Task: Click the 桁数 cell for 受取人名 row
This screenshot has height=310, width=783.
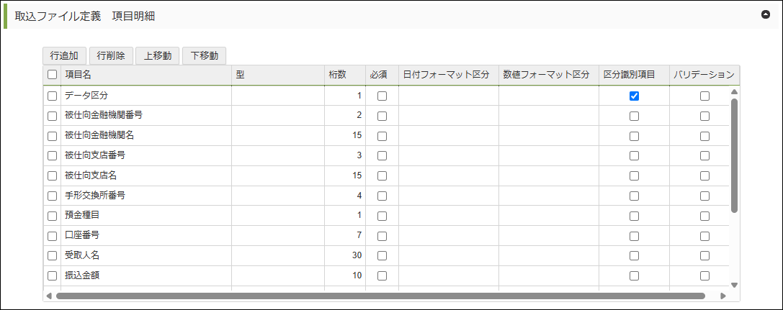Action: pos(344,255)
